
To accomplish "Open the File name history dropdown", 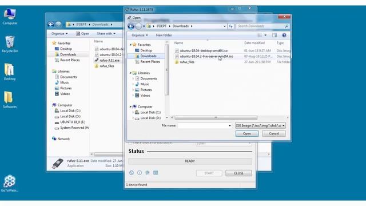I will coord(230,126).
